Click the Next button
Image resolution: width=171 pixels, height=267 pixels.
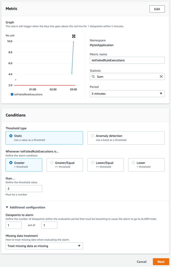pos(161,262)
